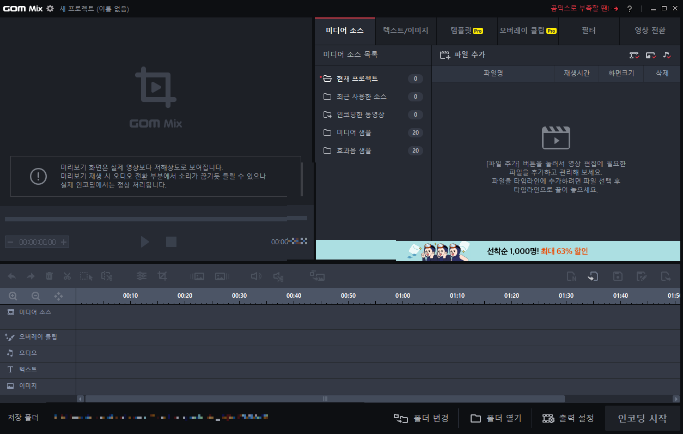The width and height of the screenshot is (683, 434).
Task: Export the project file icon
Action: point(666,276)
